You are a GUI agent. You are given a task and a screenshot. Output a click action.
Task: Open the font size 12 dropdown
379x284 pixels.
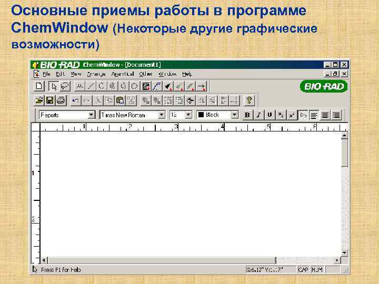coord(188,115)
